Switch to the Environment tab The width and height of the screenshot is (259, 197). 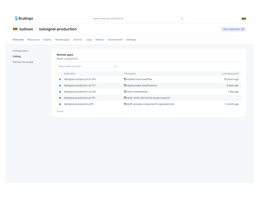coord(115,40)
